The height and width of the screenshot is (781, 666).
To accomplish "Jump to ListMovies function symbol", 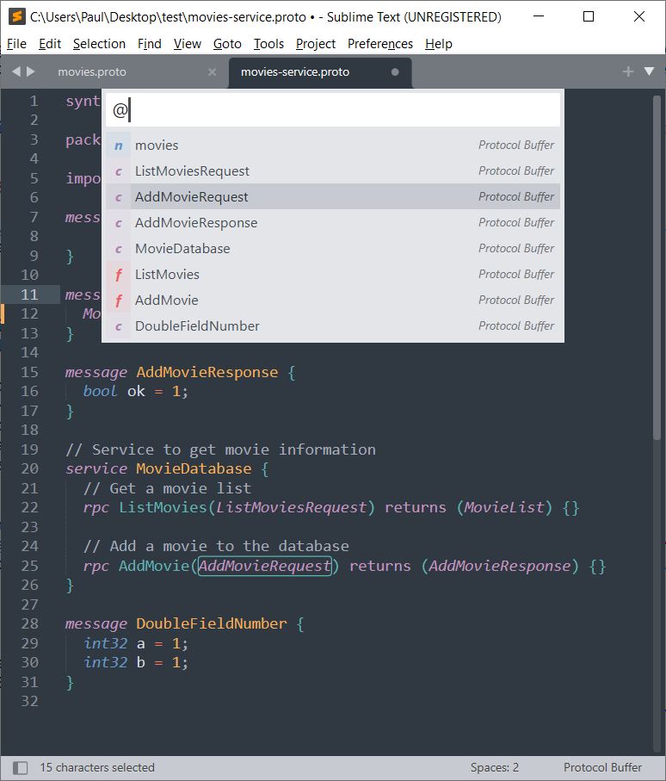I will click(332, 275).
